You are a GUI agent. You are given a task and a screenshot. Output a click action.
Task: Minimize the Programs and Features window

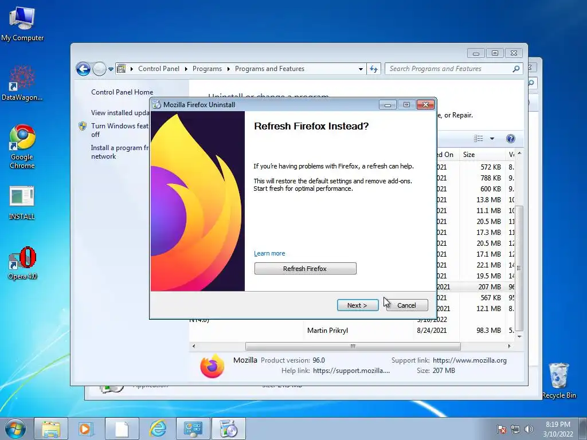(x=476, y=53)
